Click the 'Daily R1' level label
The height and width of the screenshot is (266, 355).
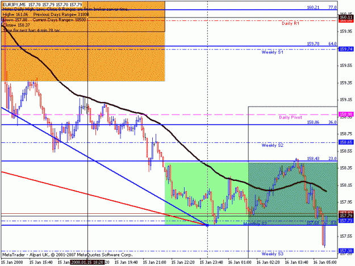pyautogui.click(x=290, y=23)
